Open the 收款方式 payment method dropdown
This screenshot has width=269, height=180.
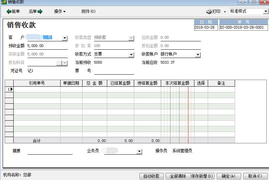pyautogui.click(x=131, y=55)
